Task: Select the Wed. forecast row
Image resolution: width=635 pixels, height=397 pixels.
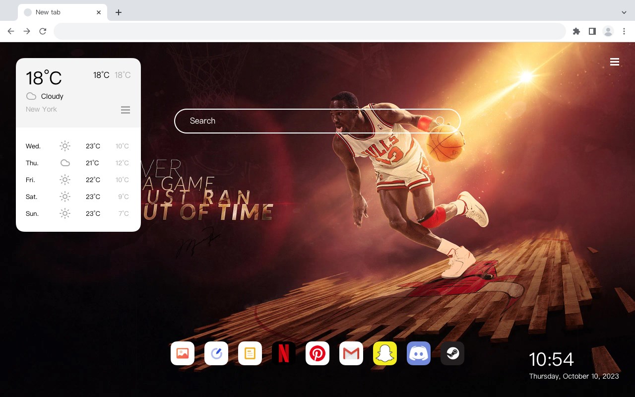Action: pyautogui.click(x=78, y=146)
